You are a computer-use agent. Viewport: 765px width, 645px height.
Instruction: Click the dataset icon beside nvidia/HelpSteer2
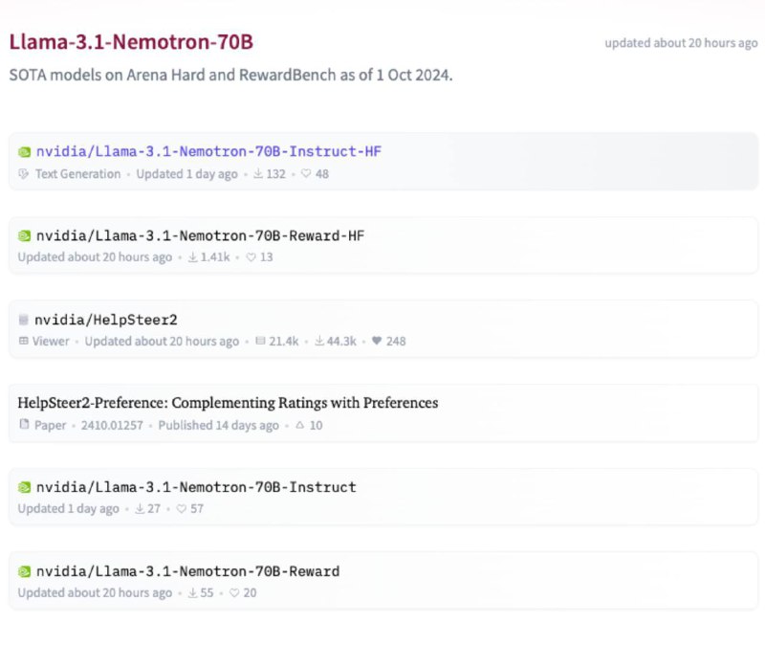[23, 321]
